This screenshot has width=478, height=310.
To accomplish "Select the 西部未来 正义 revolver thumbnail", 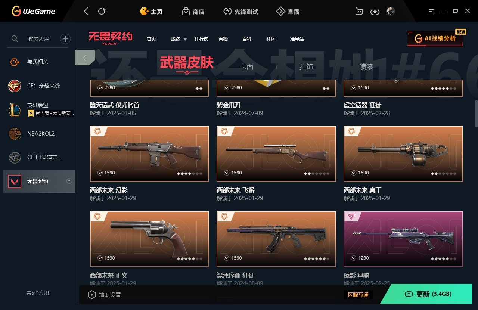I will pyautogui.click(x=149, y=239).
